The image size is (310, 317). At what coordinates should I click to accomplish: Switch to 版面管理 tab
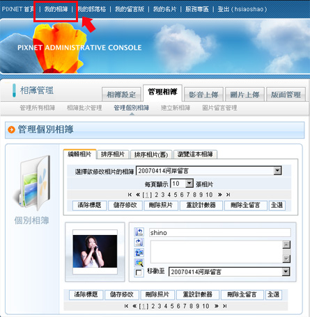pos(286,95)
